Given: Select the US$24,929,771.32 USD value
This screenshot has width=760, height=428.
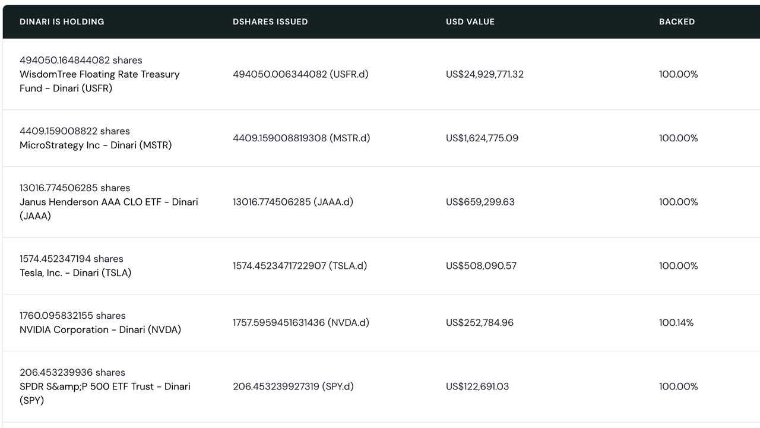Looking at the screenshot, I should point(484,74).
